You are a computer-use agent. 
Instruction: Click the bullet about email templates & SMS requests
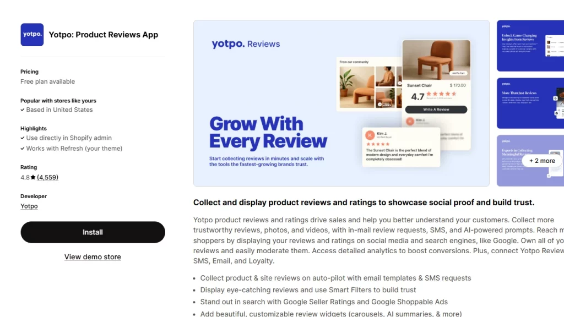click(x=335, y=278)
